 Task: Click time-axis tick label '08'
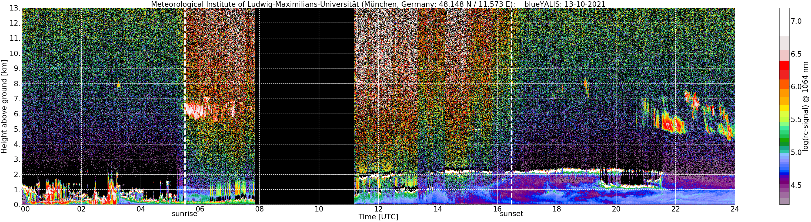pos(259,209)
